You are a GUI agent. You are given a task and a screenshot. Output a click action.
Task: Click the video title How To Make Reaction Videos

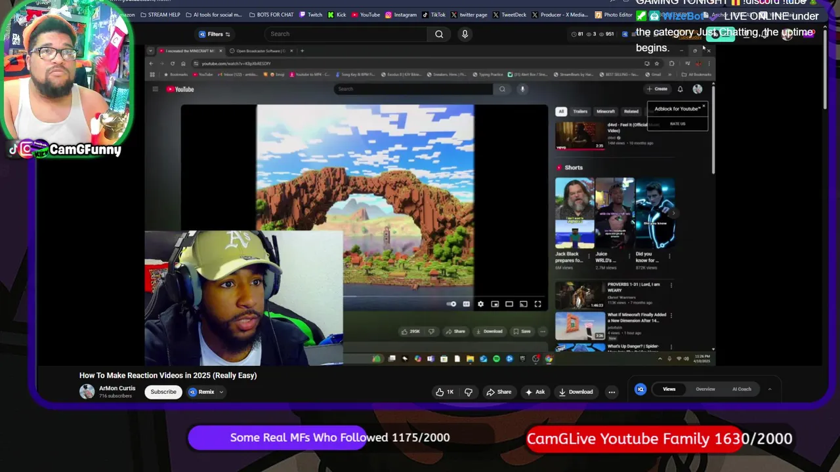tap(168, 376)
